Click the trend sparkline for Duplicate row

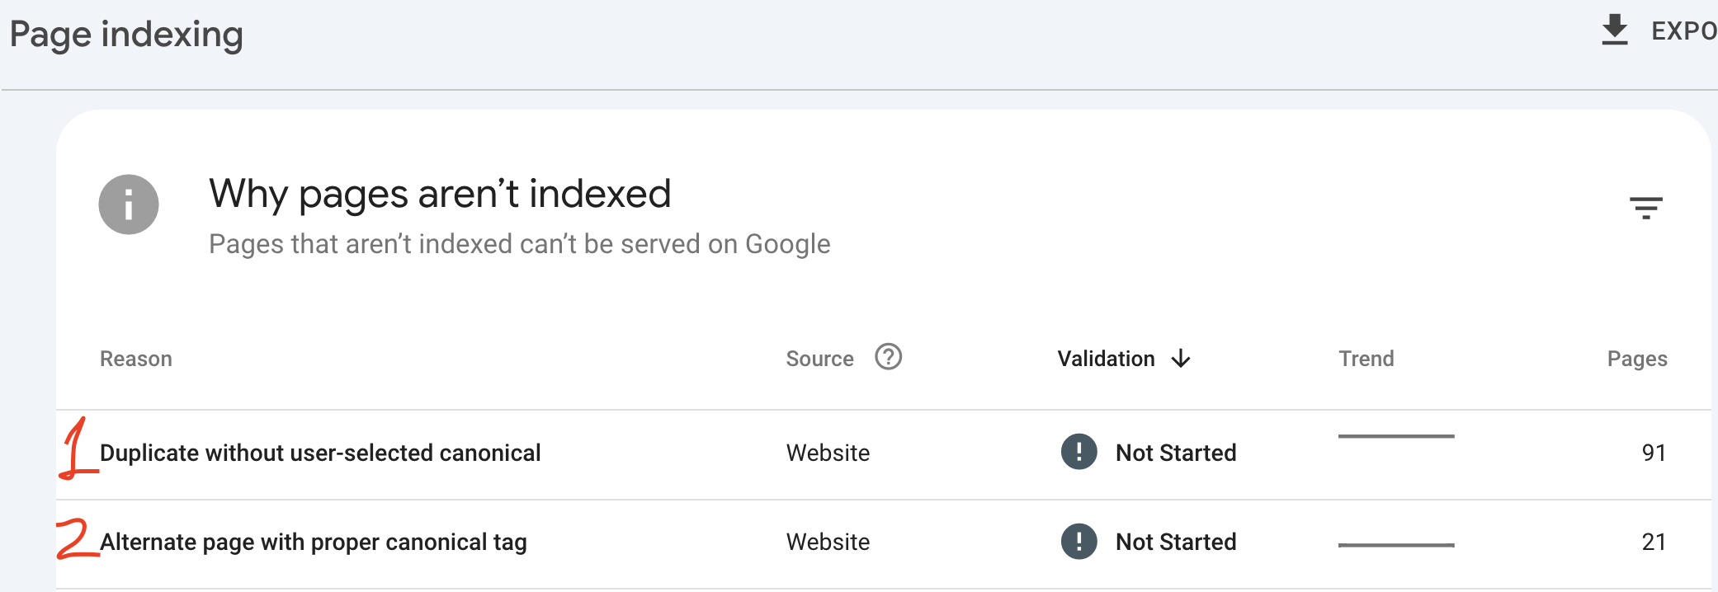[1395, 437]
